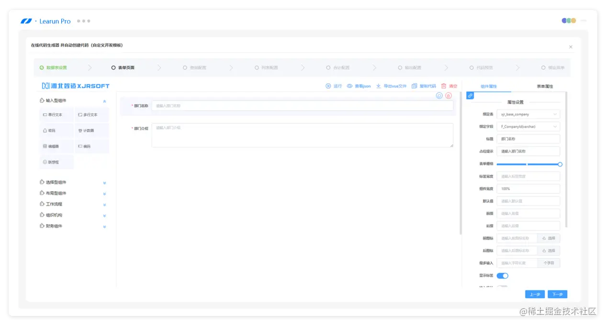Add the 编辑器 editor component
This screenshot has width=606, height=326.
tap(57, 146)
